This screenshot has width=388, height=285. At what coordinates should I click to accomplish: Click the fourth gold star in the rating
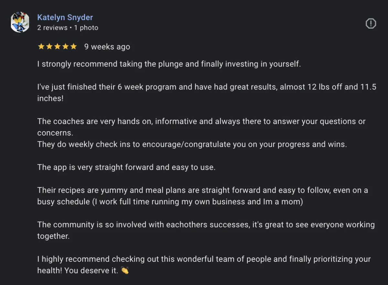pyautogui.click(x=65, y=46)
